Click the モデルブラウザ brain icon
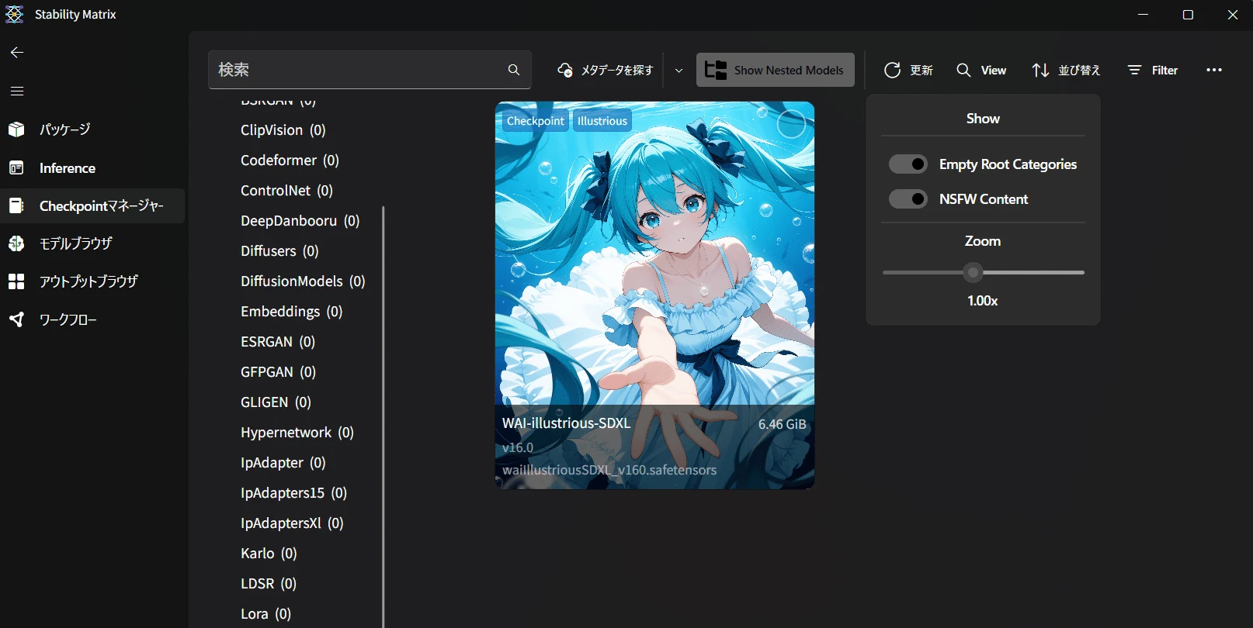 click(x=16, y=243)
